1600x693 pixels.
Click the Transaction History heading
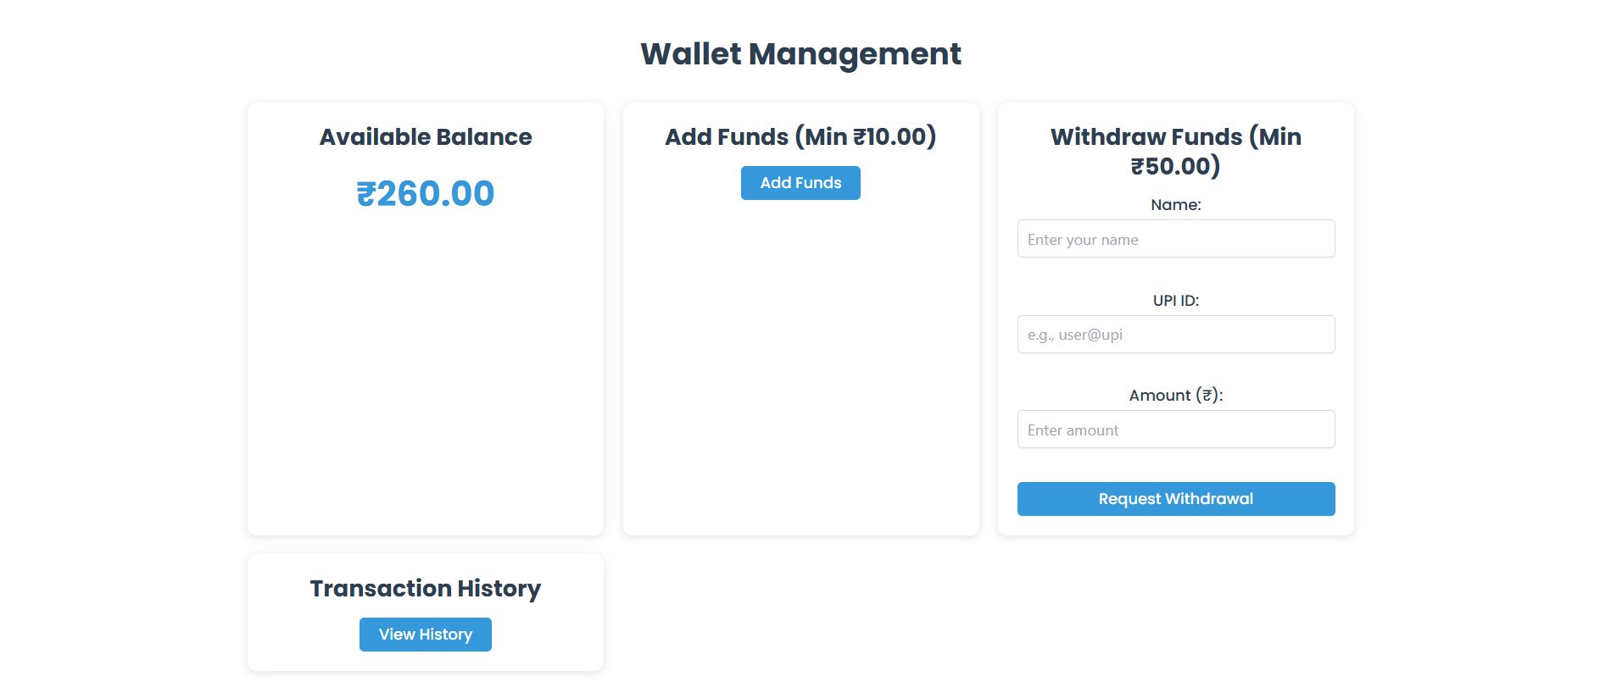click(x=425, y=589)
